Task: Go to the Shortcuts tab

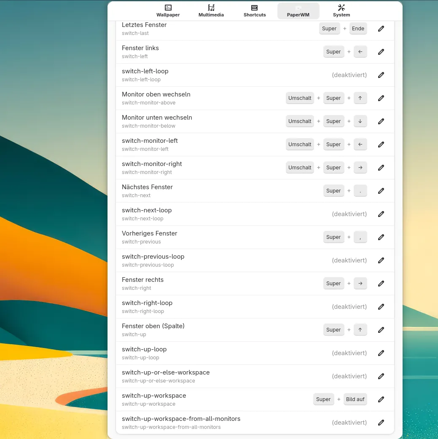Action: (x=255, y=11)
